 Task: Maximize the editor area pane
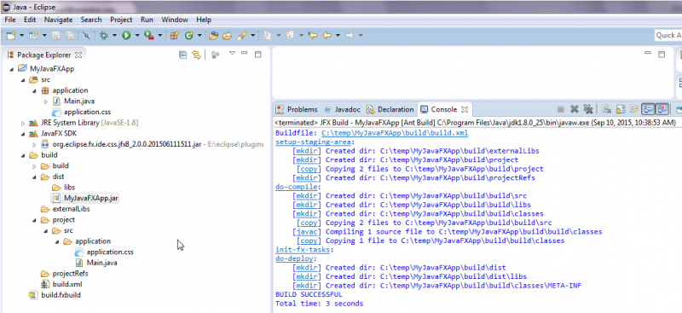pyautogui.click(x=662, y=54)
